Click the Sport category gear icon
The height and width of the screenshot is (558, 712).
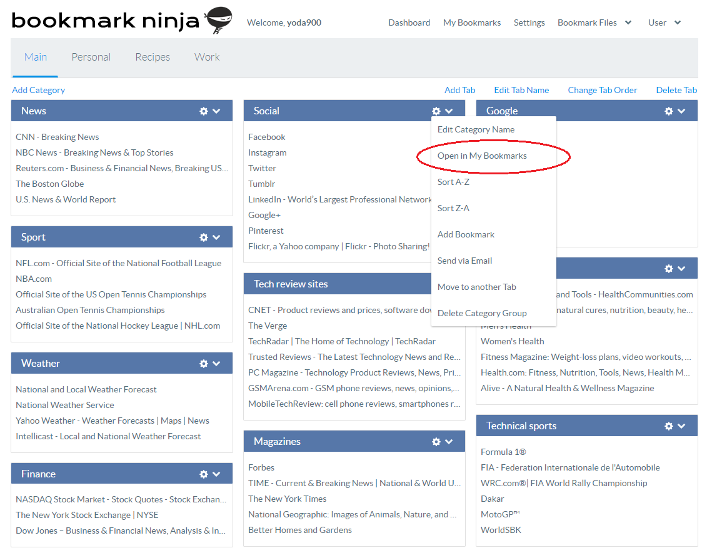point(203,237)
